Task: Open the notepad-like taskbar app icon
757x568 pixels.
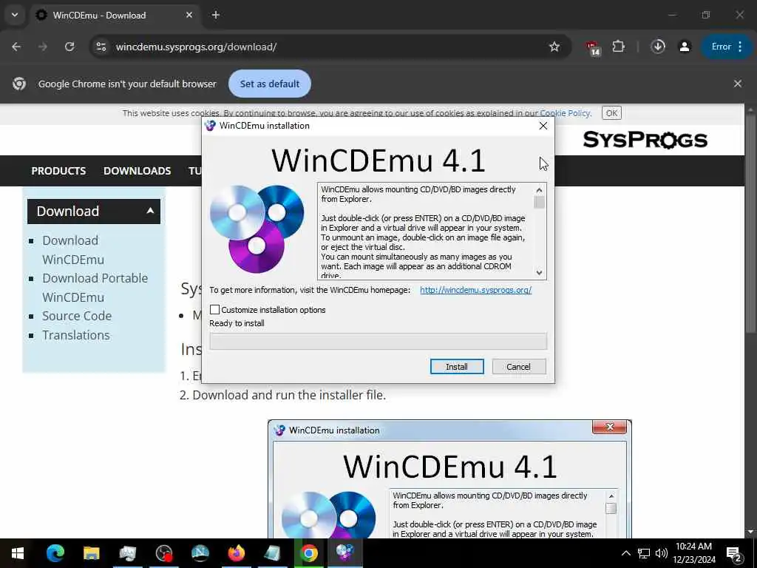Action: point(272,553)
